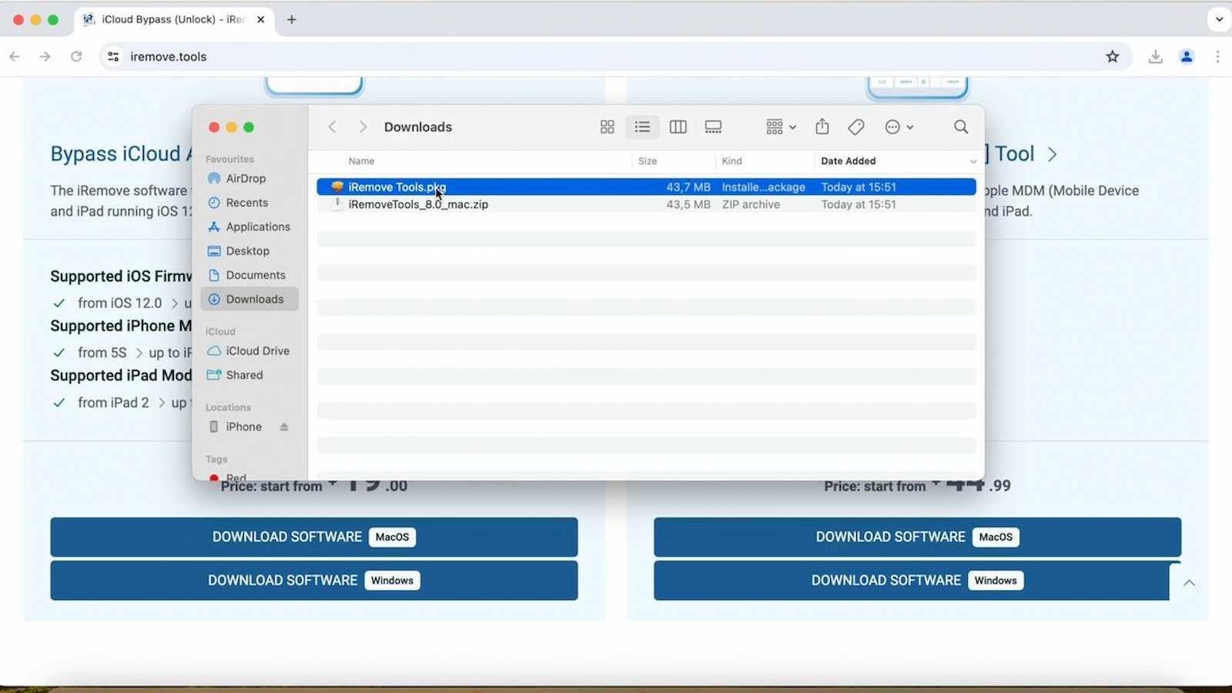Image resolution: width=1232 pixels, height=693 pixels.
Task: Sort files by Name column
Action: 361,161
